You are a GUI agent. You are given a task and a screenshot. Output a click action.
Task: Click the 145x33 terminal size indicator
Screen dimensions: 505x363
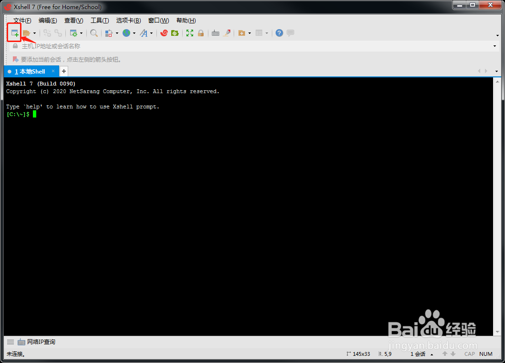pos(358,354)
